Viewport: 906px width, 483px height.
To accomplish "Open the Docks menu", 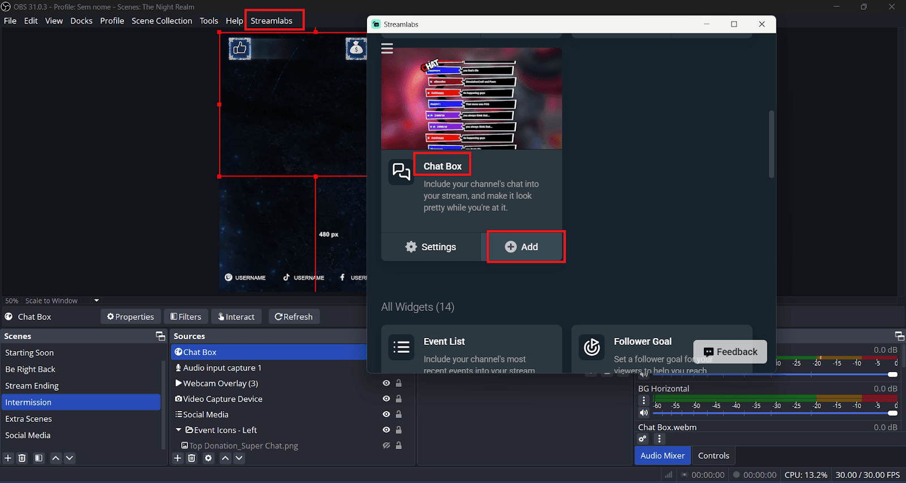I will pyautogui.click(x=82, y=21).
